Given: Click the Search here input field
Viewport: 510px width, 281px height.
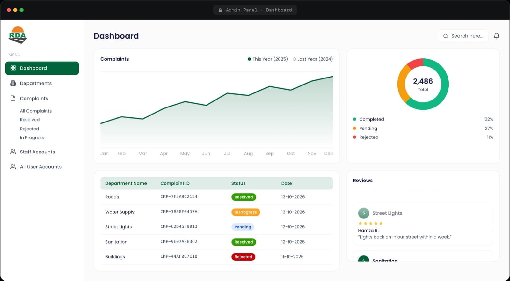Looking at the screenshot, I should 463,36.
